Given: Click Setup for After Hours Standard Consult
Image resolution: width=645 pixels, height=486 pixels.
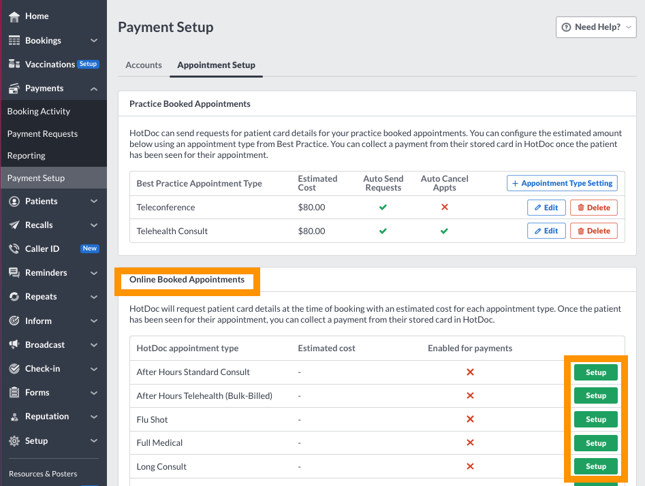Looking at the screenshot, I should click(x=596, y=372).
